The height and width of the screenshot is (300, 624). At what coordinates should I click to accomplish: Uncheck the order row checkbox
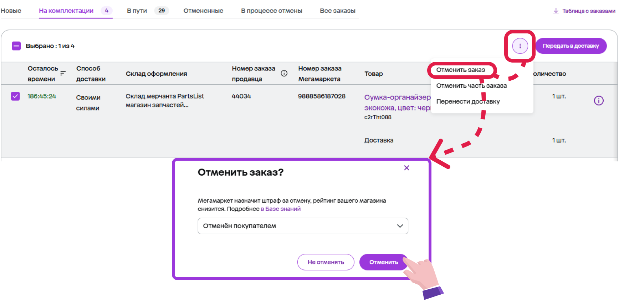click(x=15, y=96)
